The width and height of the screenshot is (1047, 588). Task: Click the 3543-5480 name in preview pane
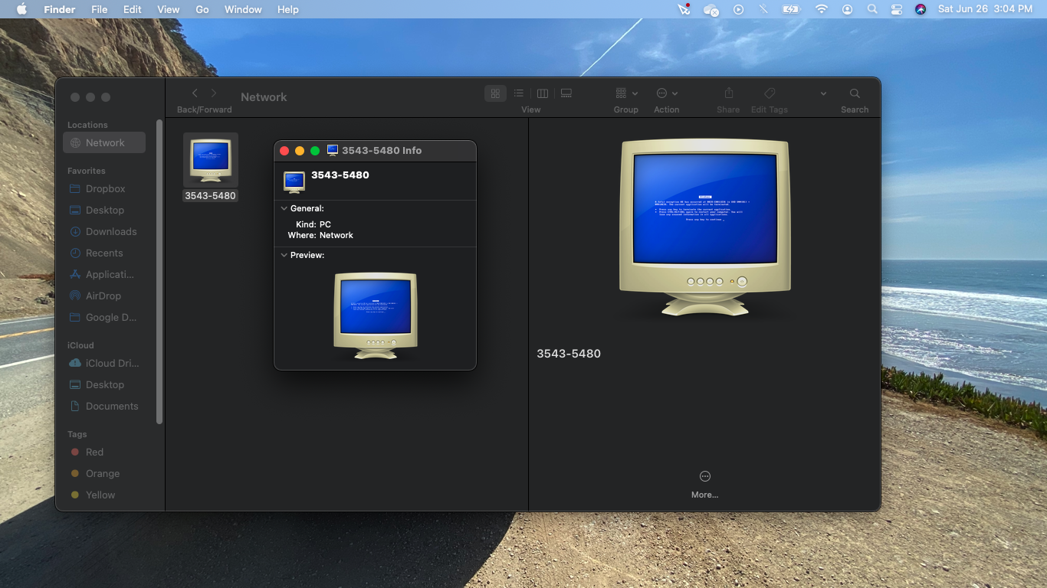[x=569, y=354]
